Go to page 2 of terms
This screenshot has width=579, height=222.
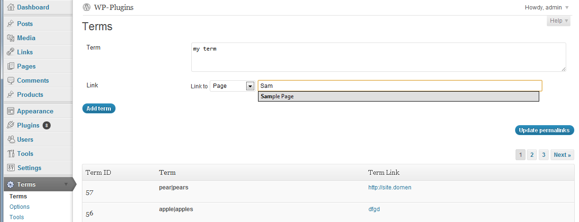532,155
